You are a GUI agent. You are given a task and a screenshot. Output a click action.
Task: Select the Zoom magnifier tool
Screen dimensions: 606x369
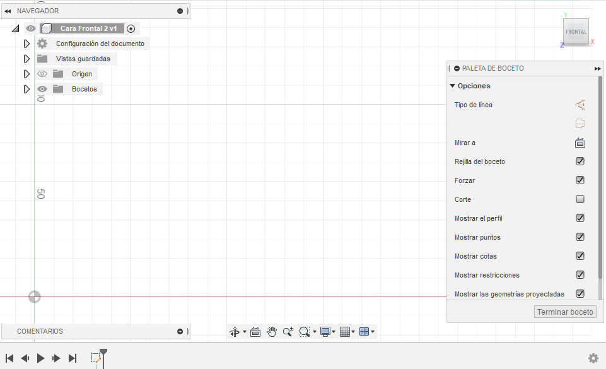point(288,332)
